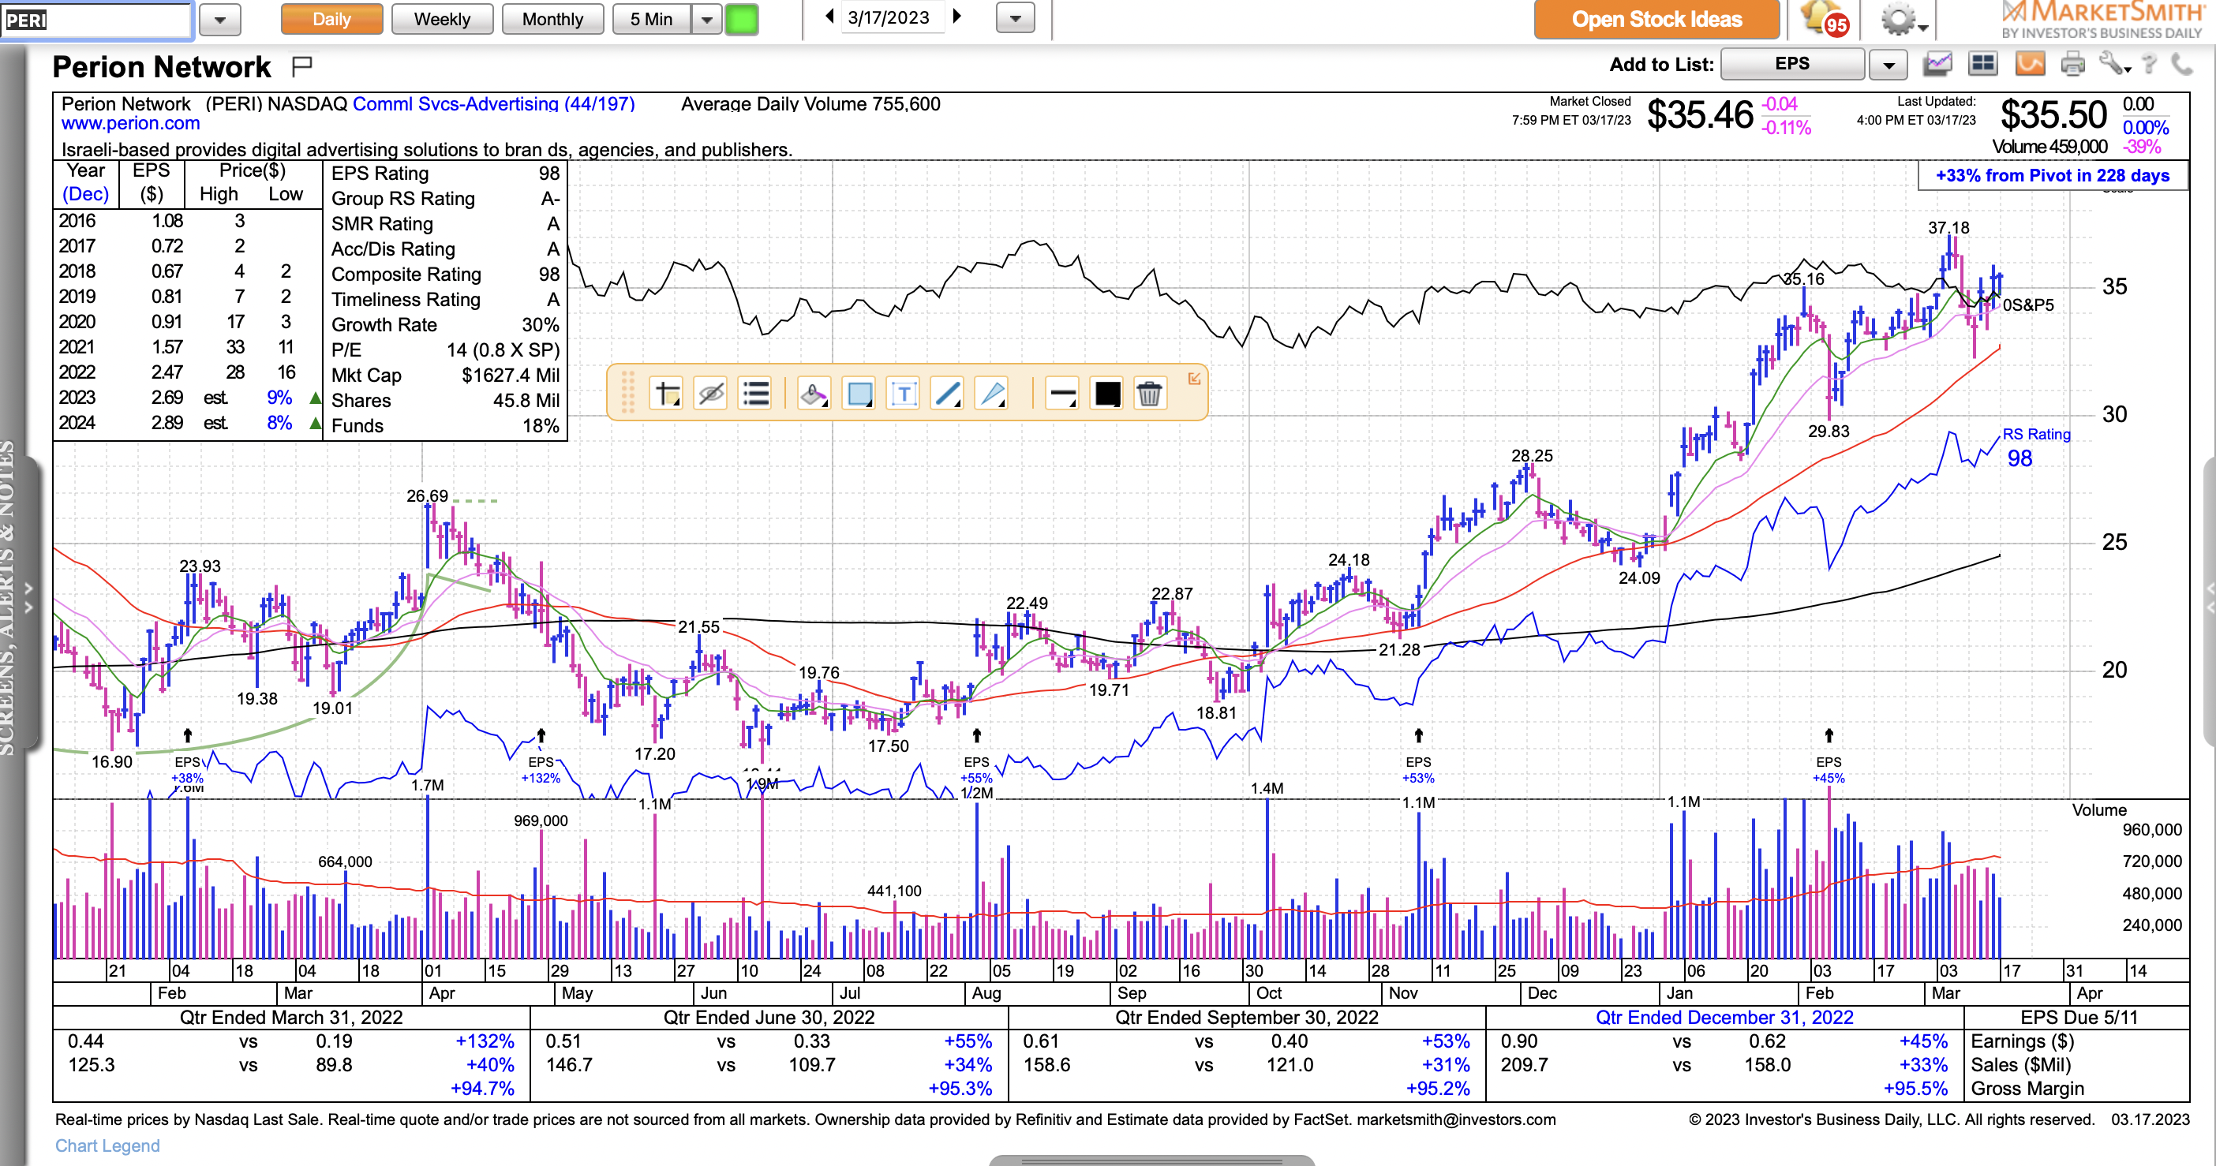Open the dropdown beside the PERI symbol box
The image size is (2216, 1166).
click(x=219, y=19)
